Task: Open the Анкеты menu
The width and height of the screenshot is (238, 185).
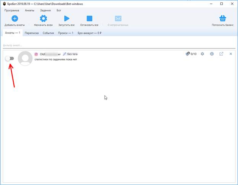Action: pyautogui.click(x=30, y=10)
